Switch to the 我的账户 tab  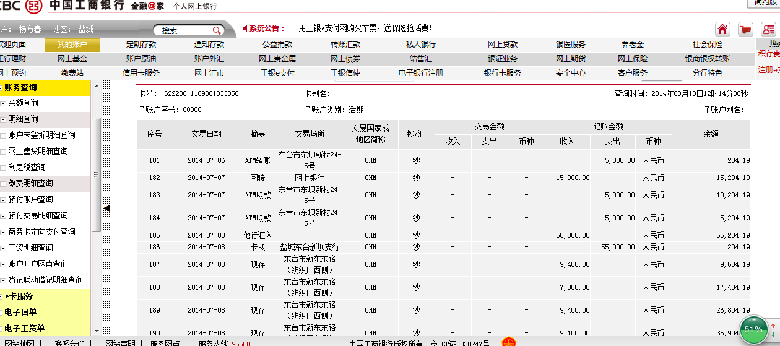[72, 45]
